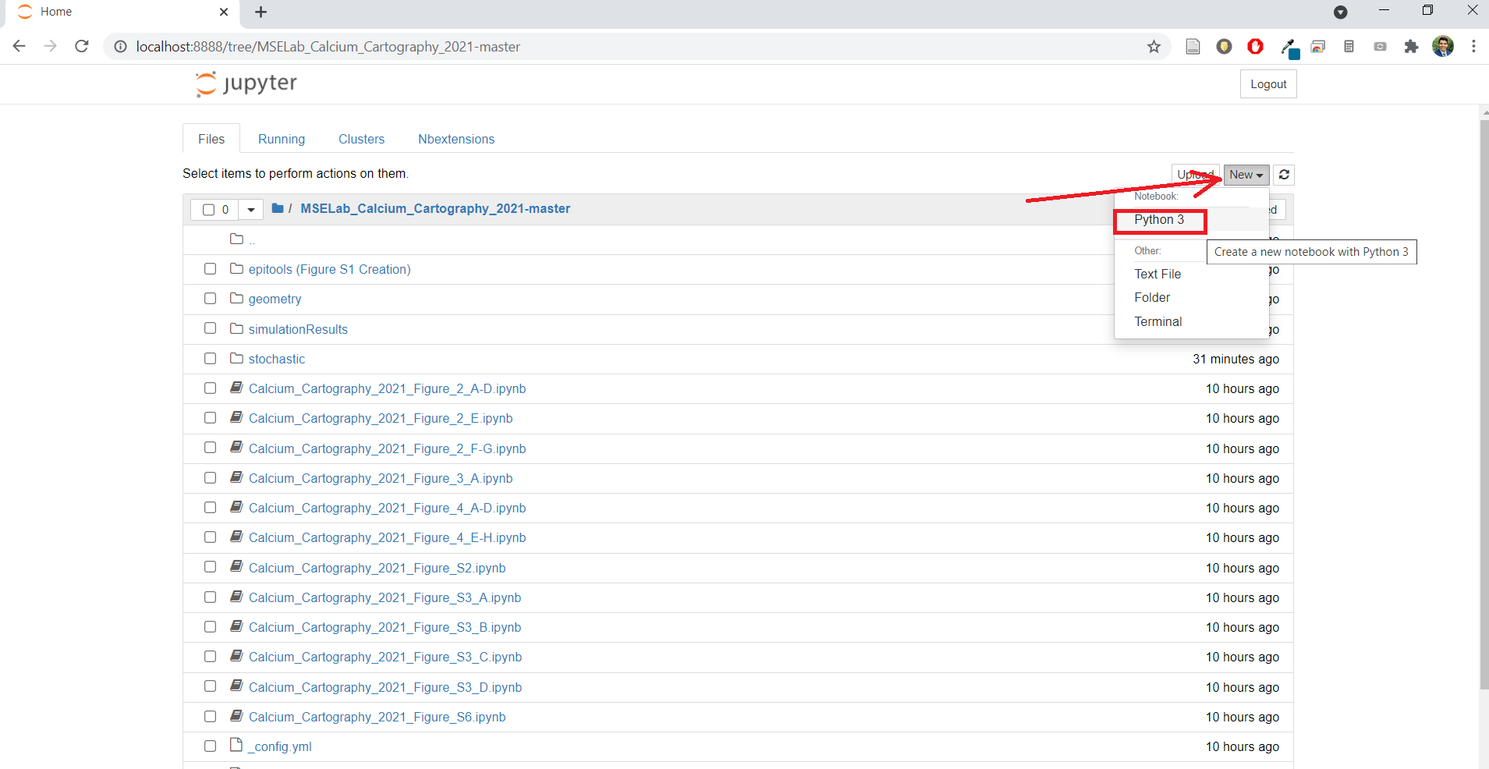Reload the page in the browser
This screenshot has height=769, width=1489.
pyautogui.click(x=82, y=47)
